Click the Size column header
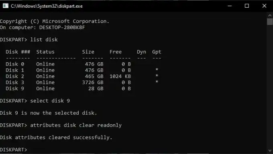 click(x=88, y=52)
